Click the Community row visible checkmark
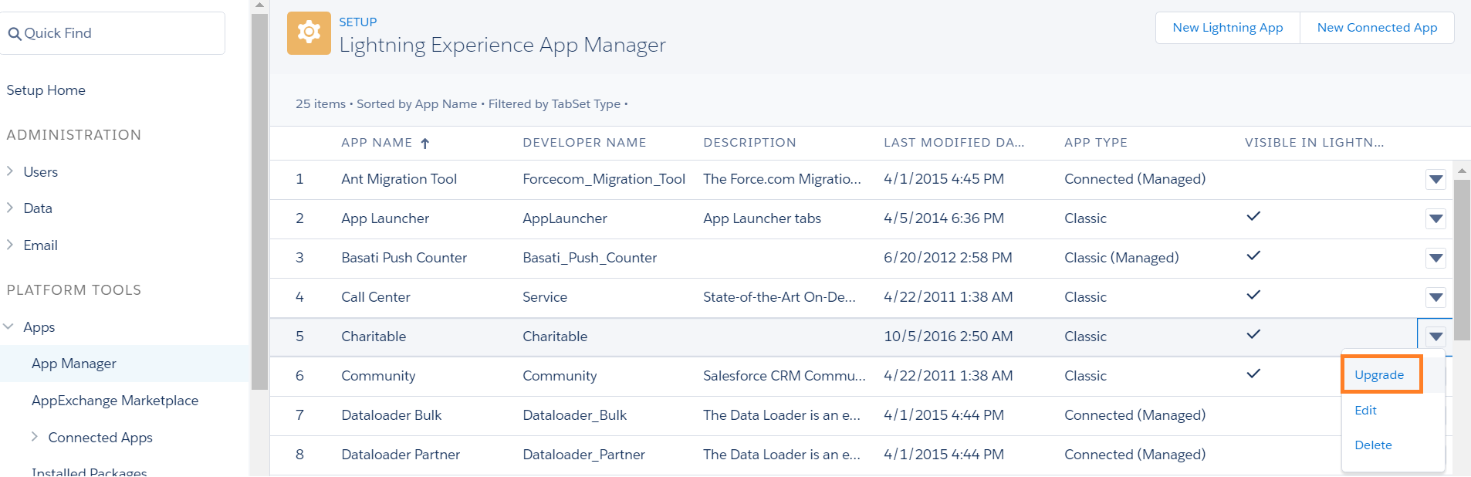Viewport: 1471px width, 477px height. click(1253, 374)
